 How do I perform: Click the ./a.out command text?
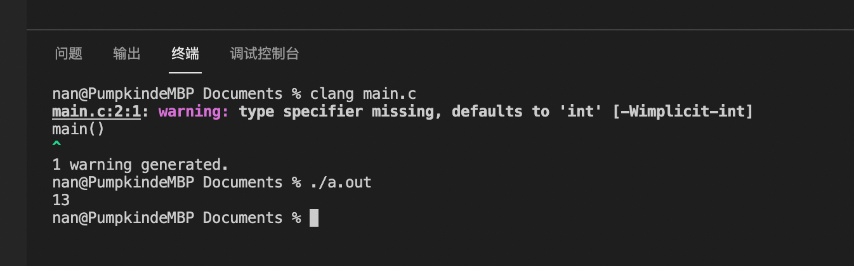341,182
